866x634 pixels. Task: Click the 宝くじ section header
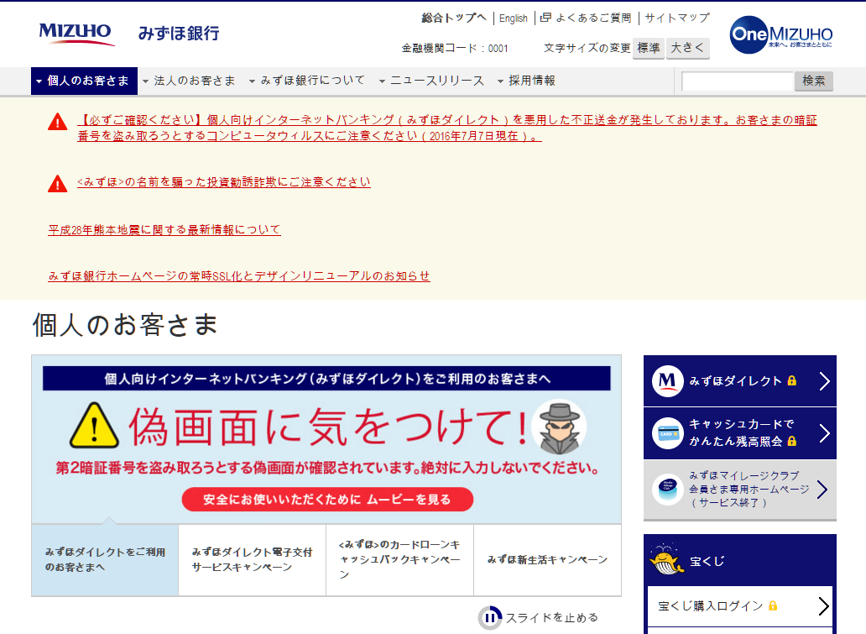tap(739, 560)
